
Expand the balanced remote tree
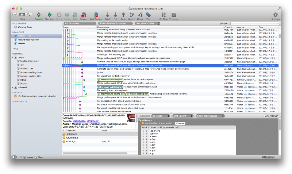13,87
